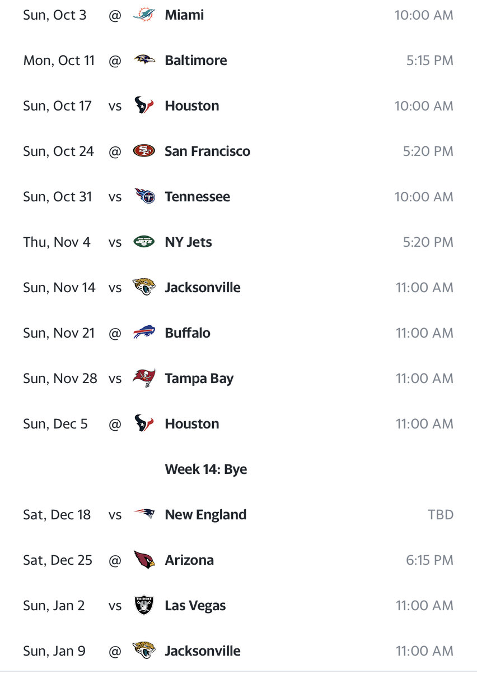This screenshot has width=477, height=673.
Task: Click the 6:15 PM kickoff time
Action: click(429, 560)
